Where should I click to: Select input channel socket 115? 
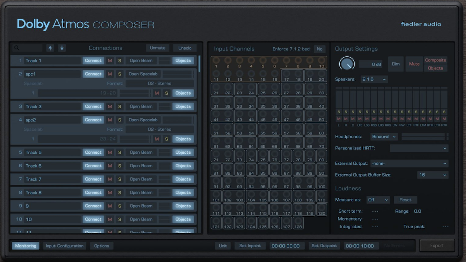[x=263, y=208]
